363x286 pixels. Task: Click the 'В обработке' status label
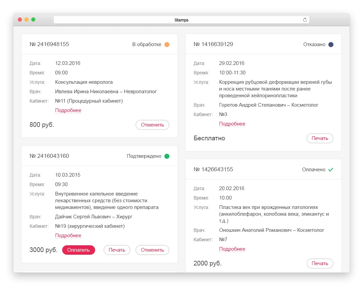click(147, 44)
